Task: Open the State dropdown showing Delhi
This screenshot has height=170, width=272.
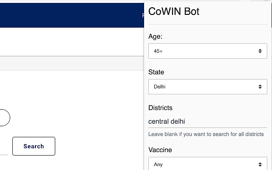Action: 208,87
